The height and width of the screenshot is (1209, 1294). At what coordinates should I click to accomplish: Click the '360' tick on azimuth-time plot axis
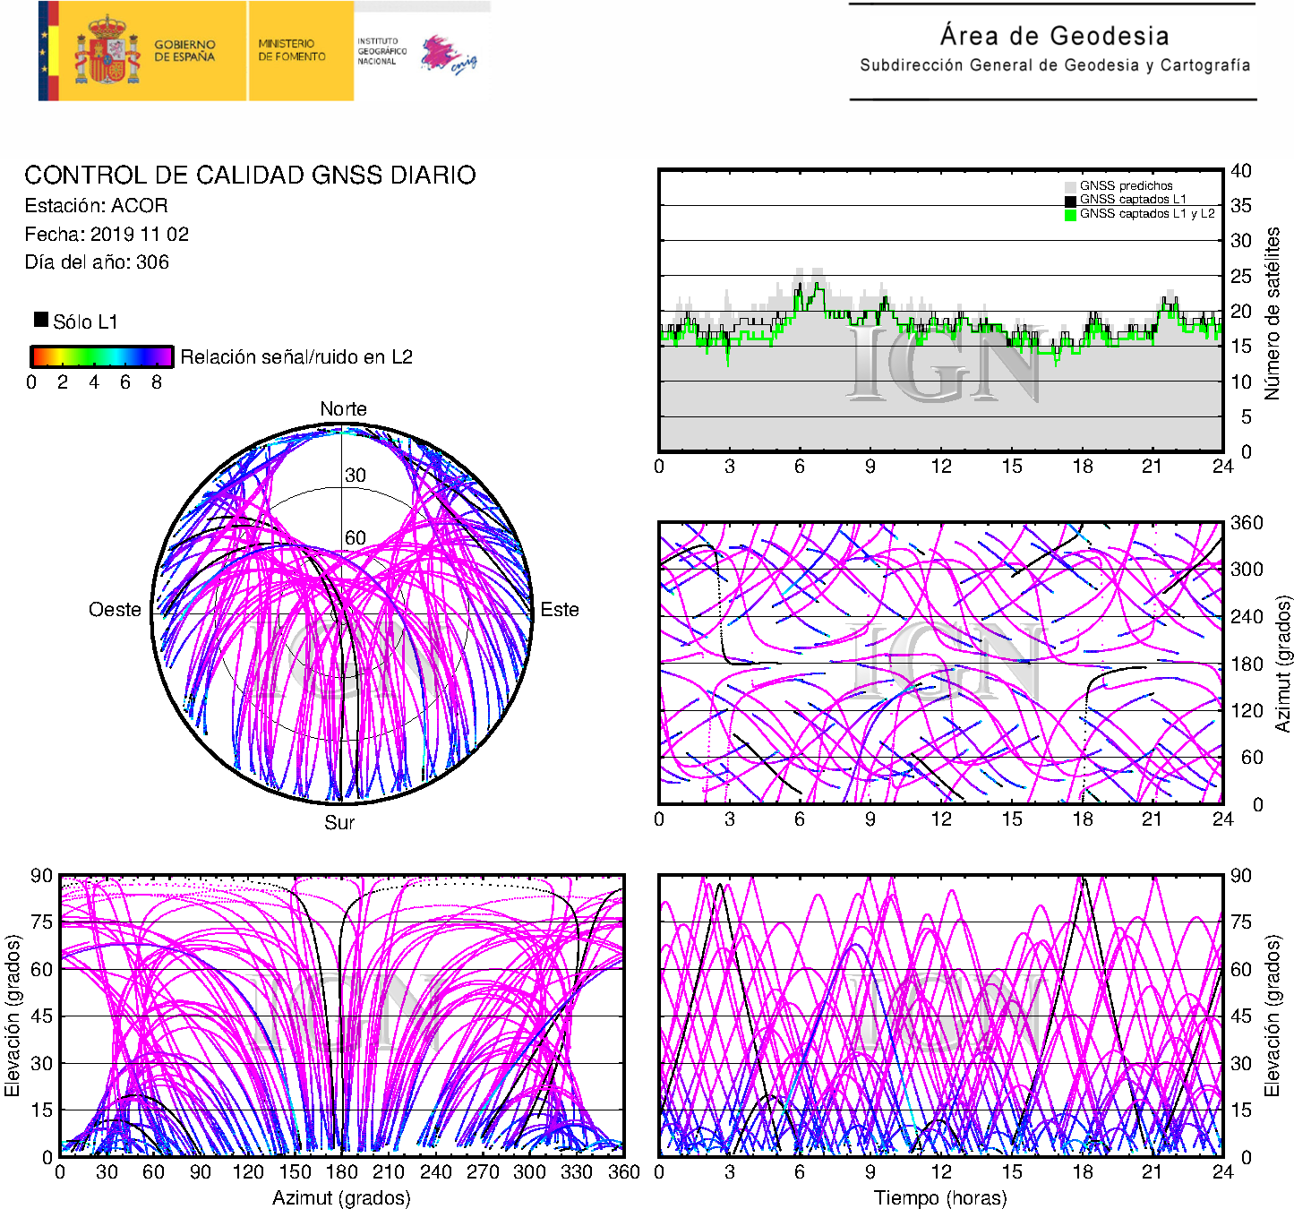pyautogui.click(x=1247, y=522)
